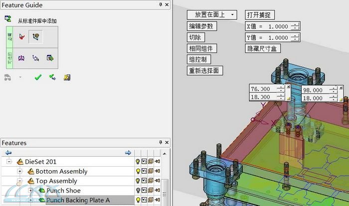
Task: Pin the Feature Guide panel
Action: [161, 4]
